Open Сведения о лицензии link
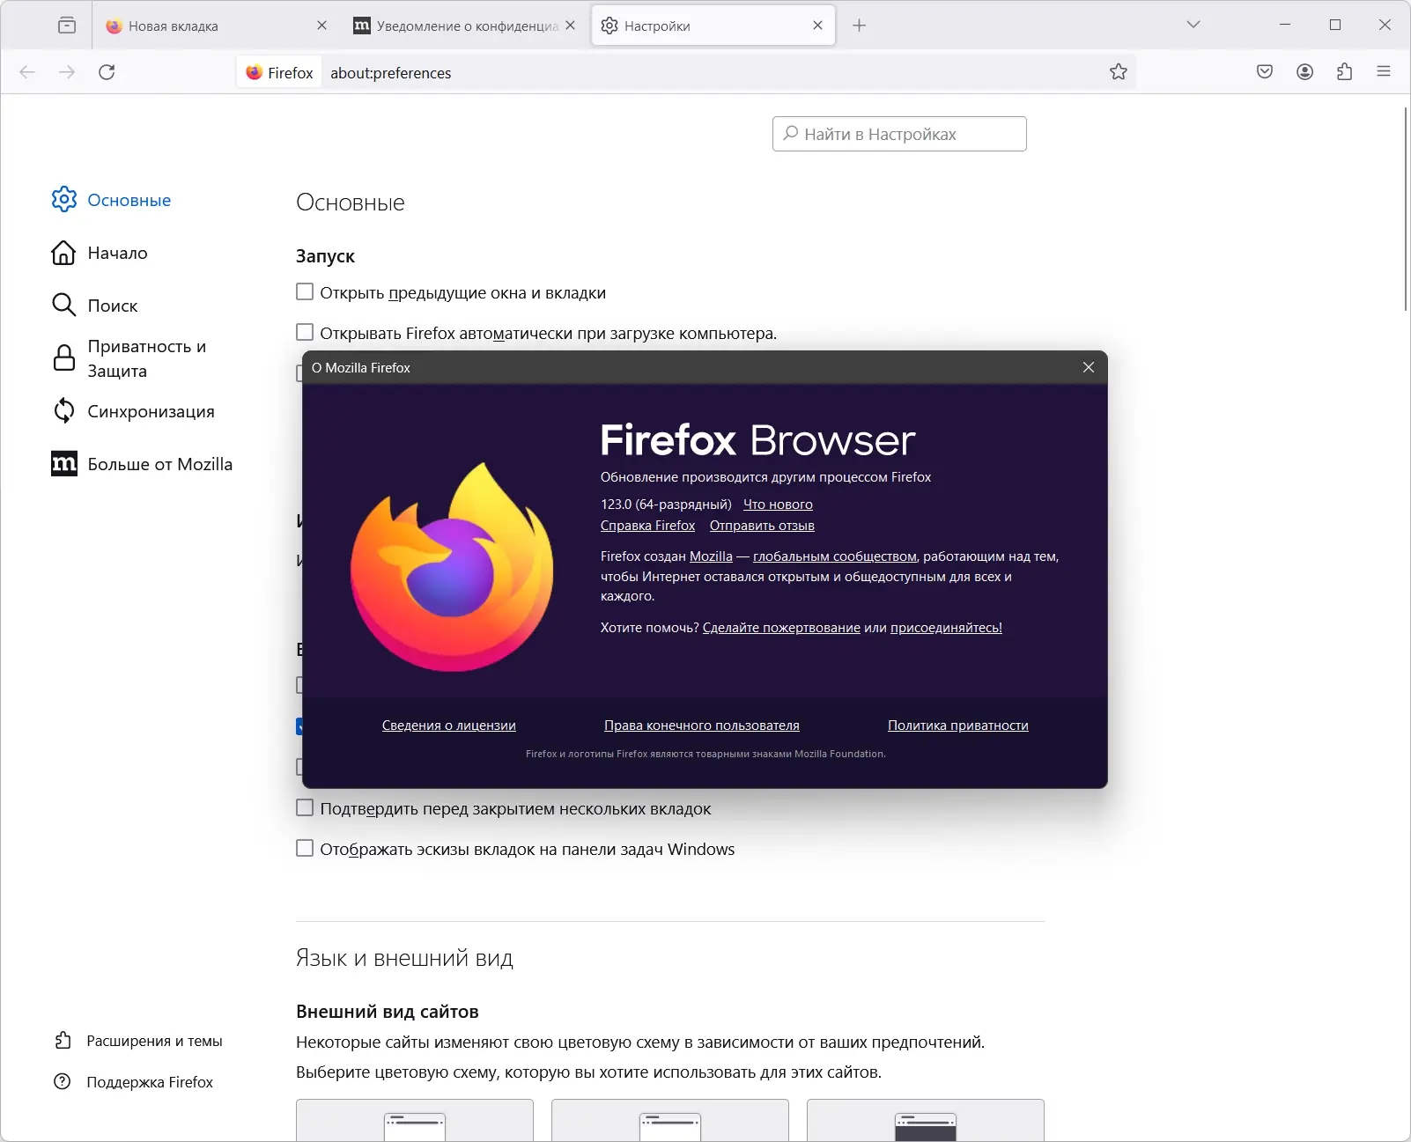The image size is (1411, 1142). [449, 726]
